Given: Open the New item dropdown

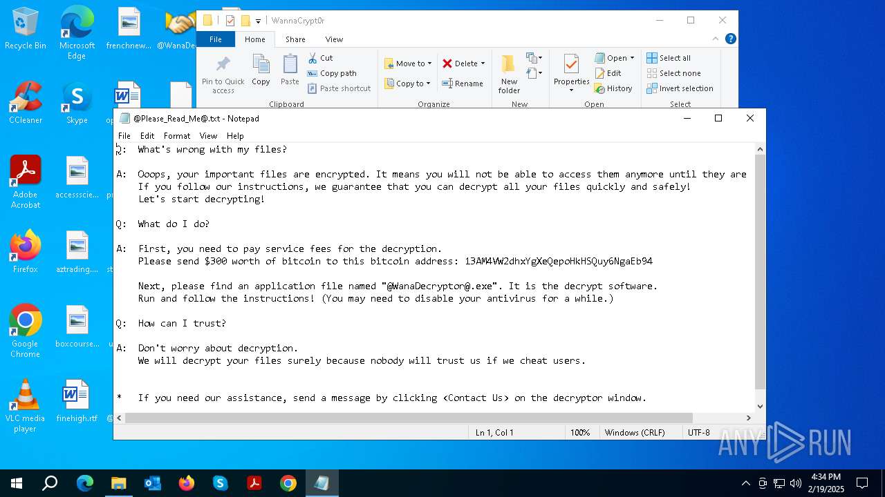Looking at the screenshot, I should (x=534, y=58).
